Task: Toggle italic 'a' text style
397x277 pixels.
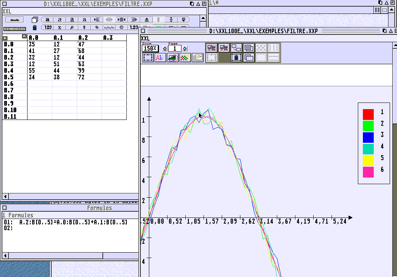Action: pyautogui.click(x=59, y=19)
